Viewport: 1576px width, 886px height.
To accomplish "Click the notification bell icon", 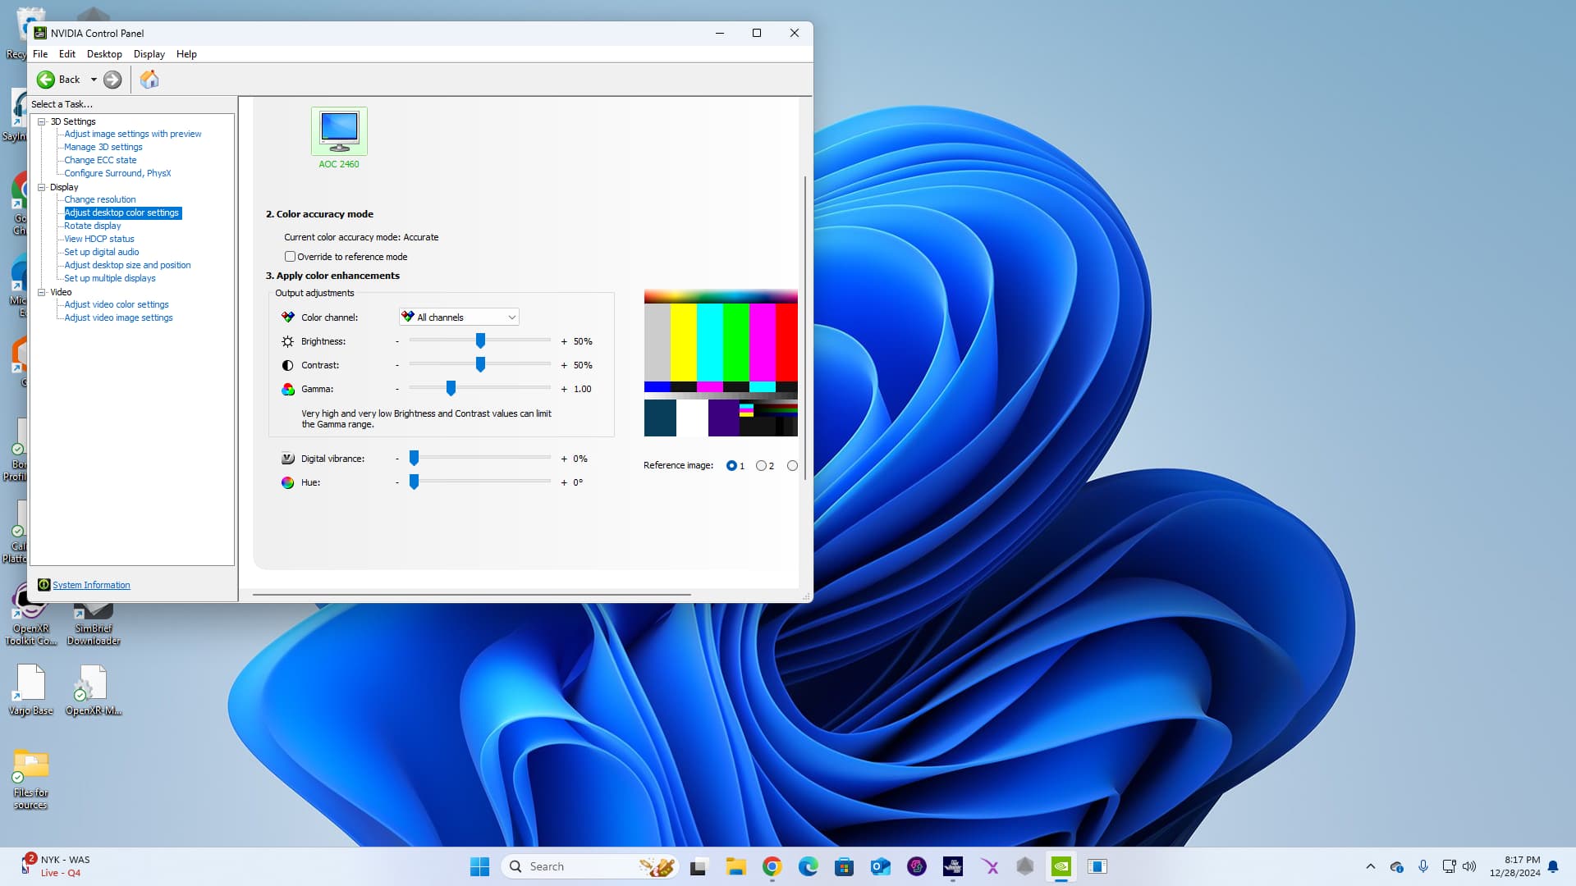I will pyautogui.click(x=1553, y=866).
